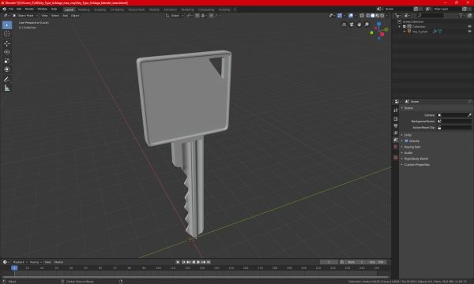This screenshot has width=474, height=284.
Task: Open the File menu
Action: pyautogui.click(x=11, y=9)
